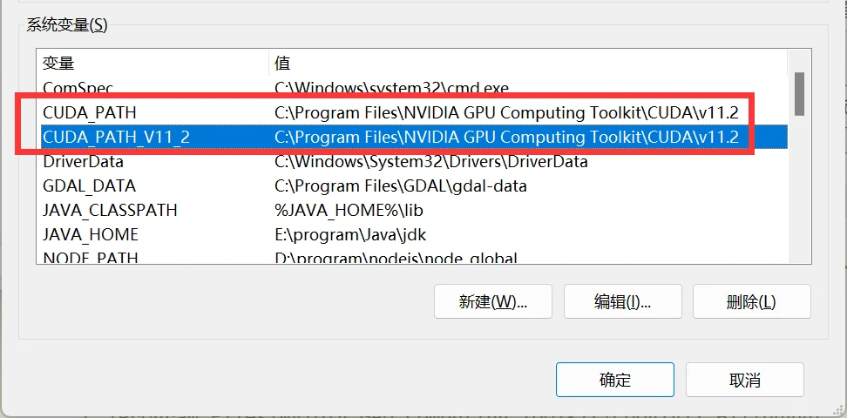This screenshot has width=847, height=418.
Task: Click the 编辑(I)... button
Action: [x=623, y=301]
